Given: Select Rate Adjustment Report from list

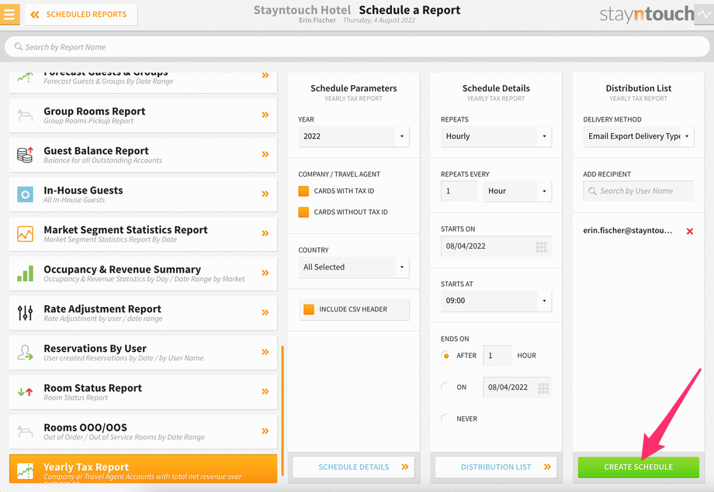Looking at the screenshot, I should click(143, 313).
